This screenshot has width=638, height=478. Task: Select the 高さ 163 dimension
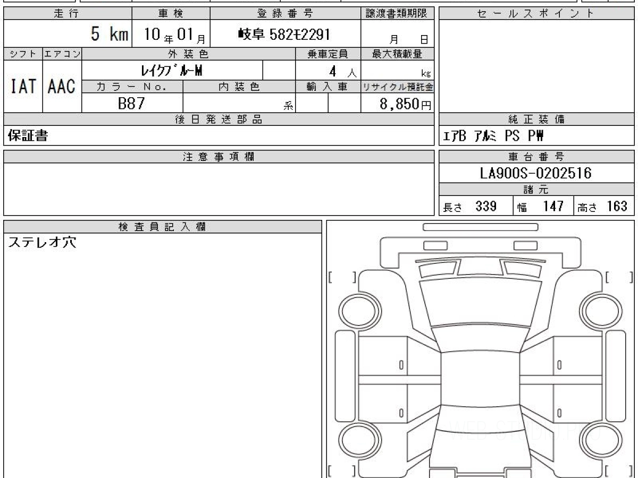[x=603, y=207]
